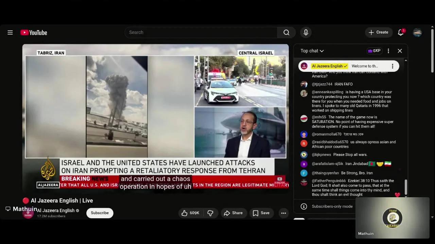Expand the Top chat dropdown
The image size is (435, 244).
[312, 51]
